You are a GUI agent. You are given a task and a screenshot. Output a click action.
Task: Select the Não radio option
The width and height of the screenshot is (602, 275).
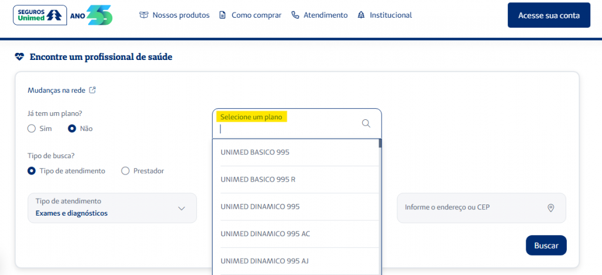[72, 129]
